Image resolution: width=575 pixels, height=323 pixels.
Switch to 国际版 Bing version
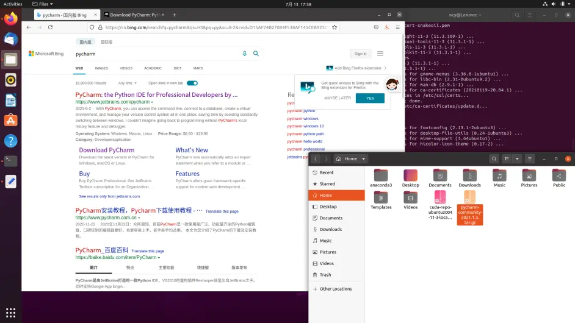(x=107, y=42)
